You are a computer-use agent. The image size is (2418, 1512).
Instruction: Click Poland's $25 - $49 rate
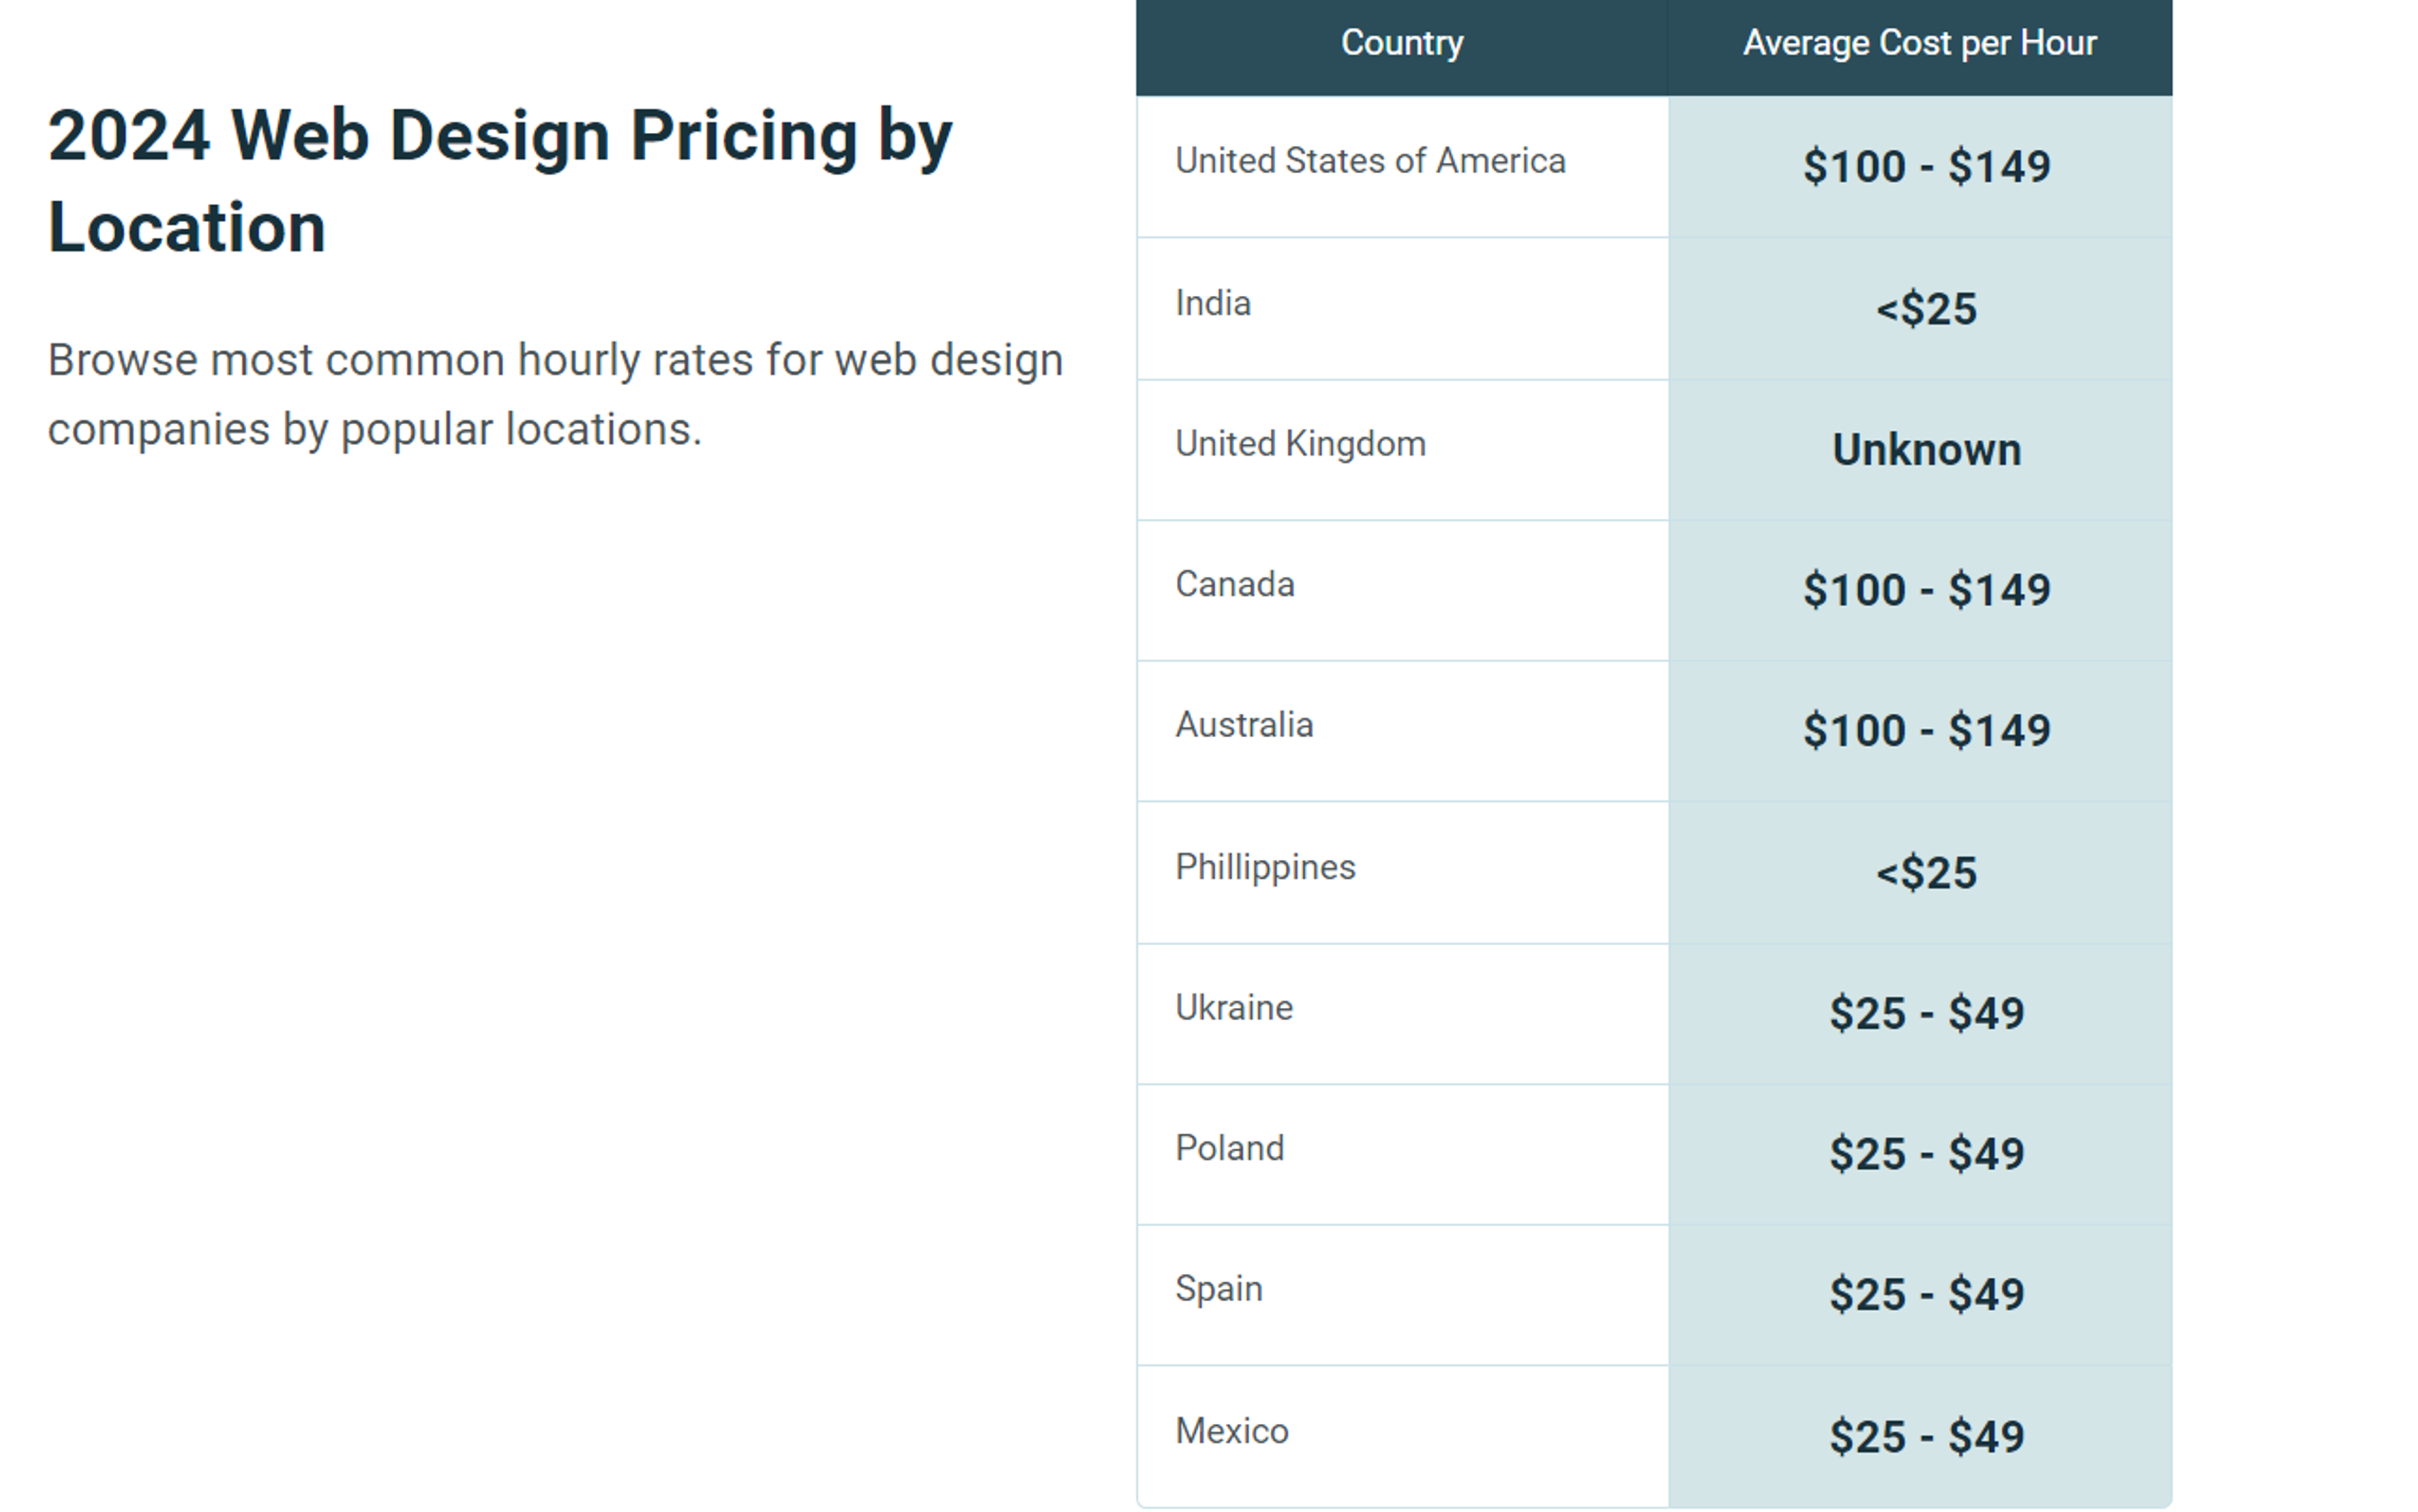pos(1926,1154)
